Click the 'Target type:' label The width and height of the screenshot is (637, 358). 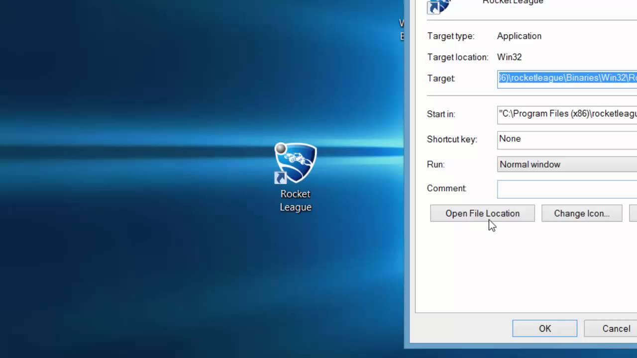[x=450, y=36]
